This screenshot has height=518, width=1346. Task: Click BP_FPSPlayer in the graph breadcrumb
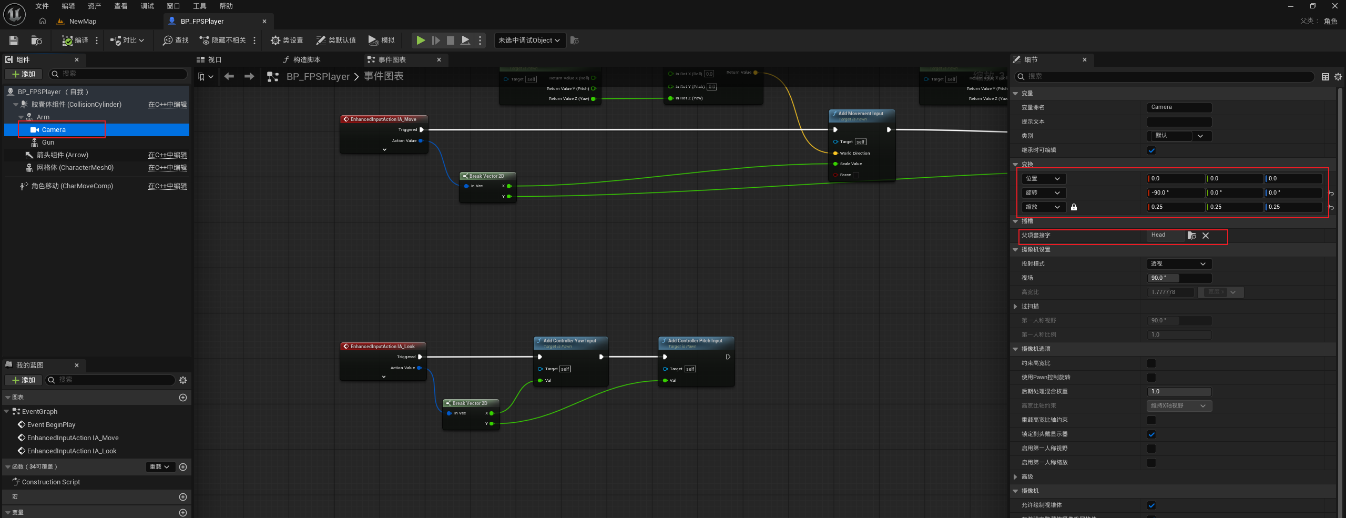coord(318,77)
